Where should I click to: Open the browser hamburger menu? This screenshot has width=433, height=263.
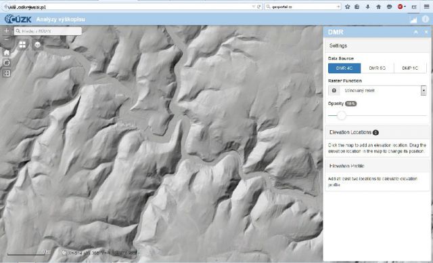click(x=426, y=6)
